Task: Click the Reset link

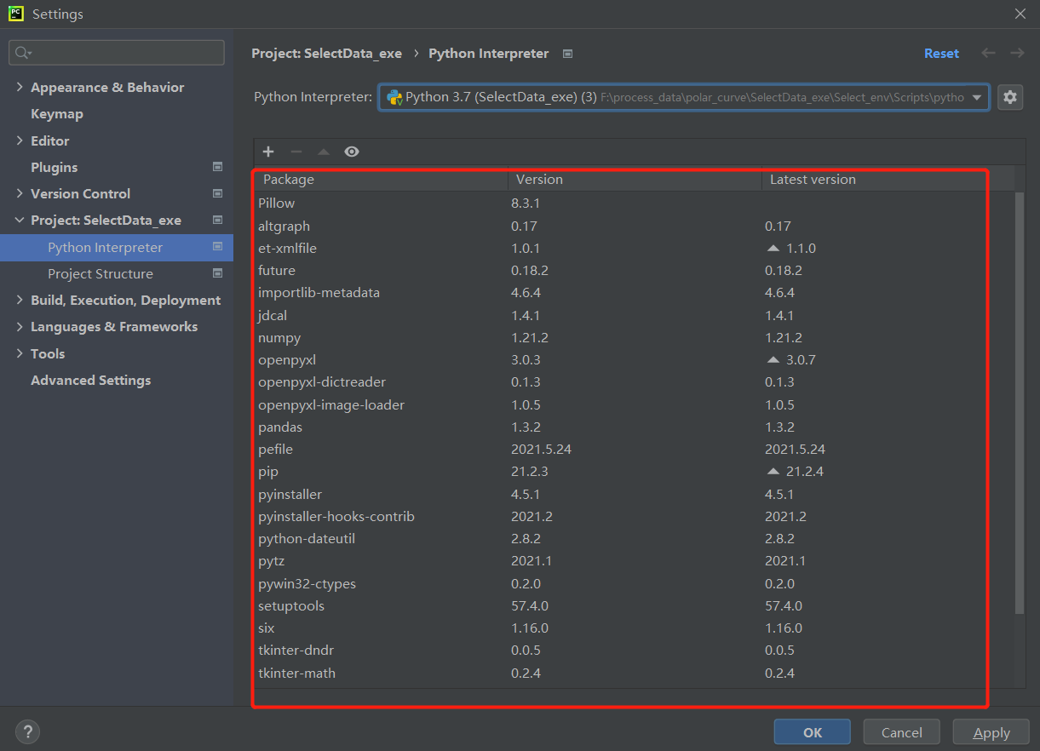Action: (x=941, y=53)
